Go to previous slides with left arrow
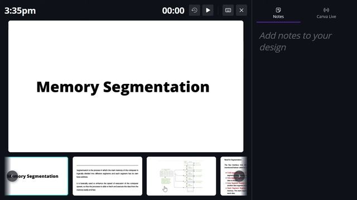 [x=12, y=176]
